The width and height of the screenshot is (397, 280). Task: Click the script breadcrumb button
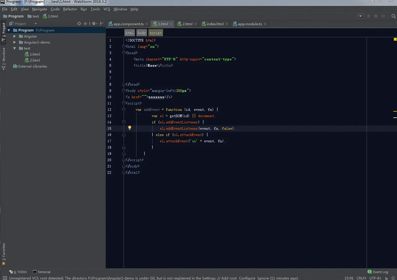pyautogui.click(x=155, y=33)
